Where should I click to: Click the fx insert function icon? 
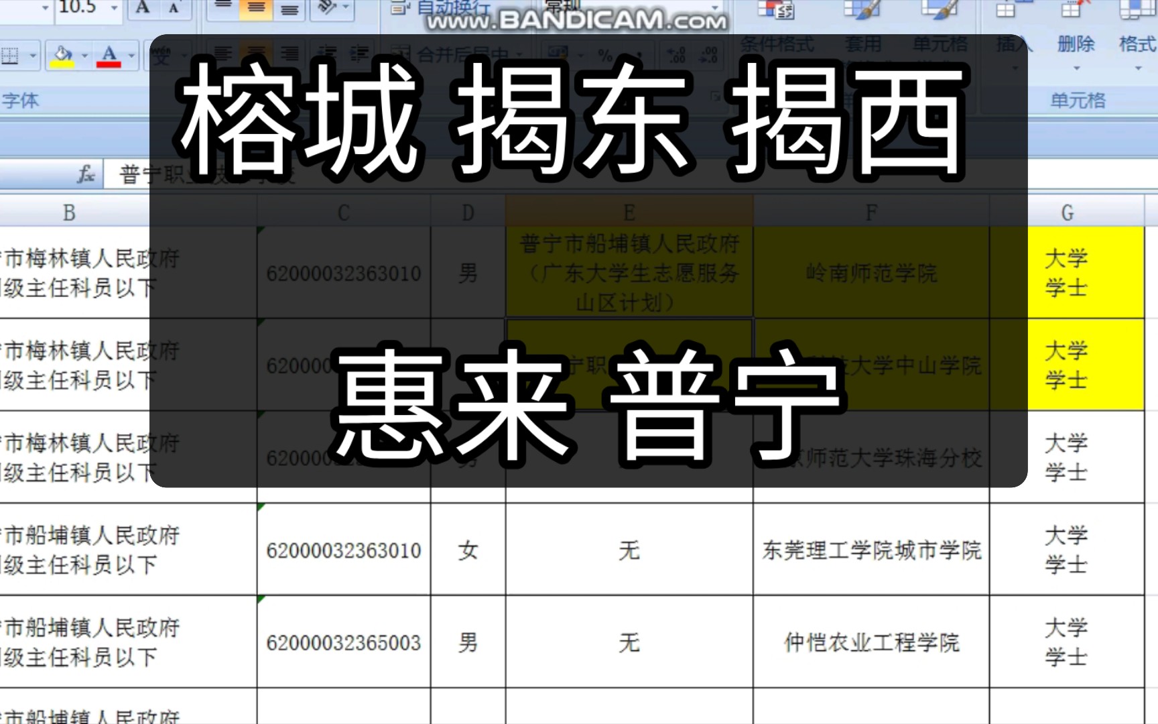[x=86, y=175]
